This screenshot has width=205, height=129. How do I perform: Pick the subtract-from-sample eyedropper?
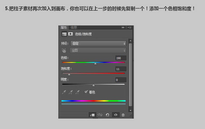point(77,92)
